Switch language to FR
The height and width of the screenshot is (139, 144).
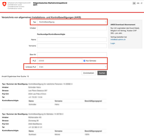[x=138, y=3]
